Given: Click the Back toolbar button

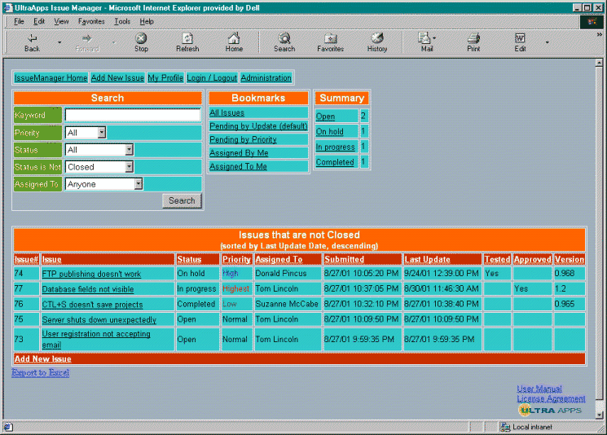Looking at the screenshot, I should coord(32,42).
